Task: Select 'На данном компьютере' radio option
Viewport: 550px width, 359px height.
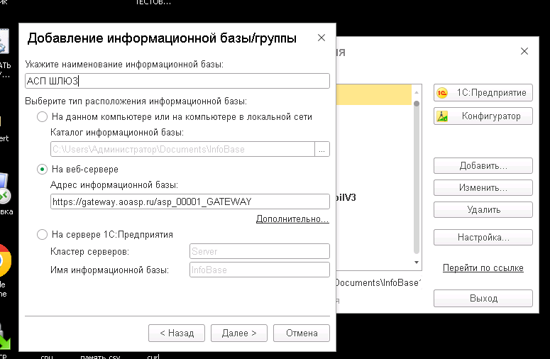Action: pos(42,117)
